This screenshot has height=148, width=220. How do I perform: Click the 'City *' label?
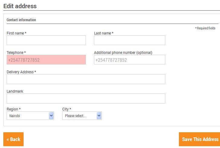(x=66, y=109)
